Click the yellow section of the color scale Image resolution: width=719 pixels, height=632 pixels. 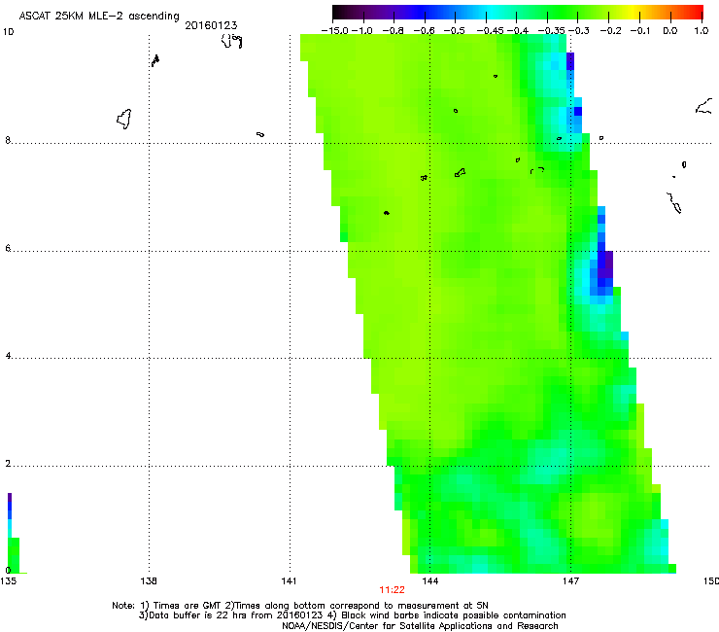(x=633, y=13)
